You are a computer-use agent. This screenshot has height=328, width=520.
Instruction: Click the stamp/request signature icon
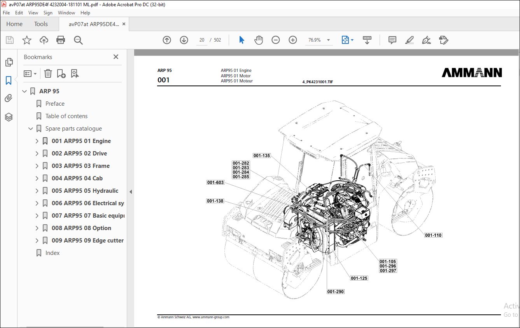(443, 40)
